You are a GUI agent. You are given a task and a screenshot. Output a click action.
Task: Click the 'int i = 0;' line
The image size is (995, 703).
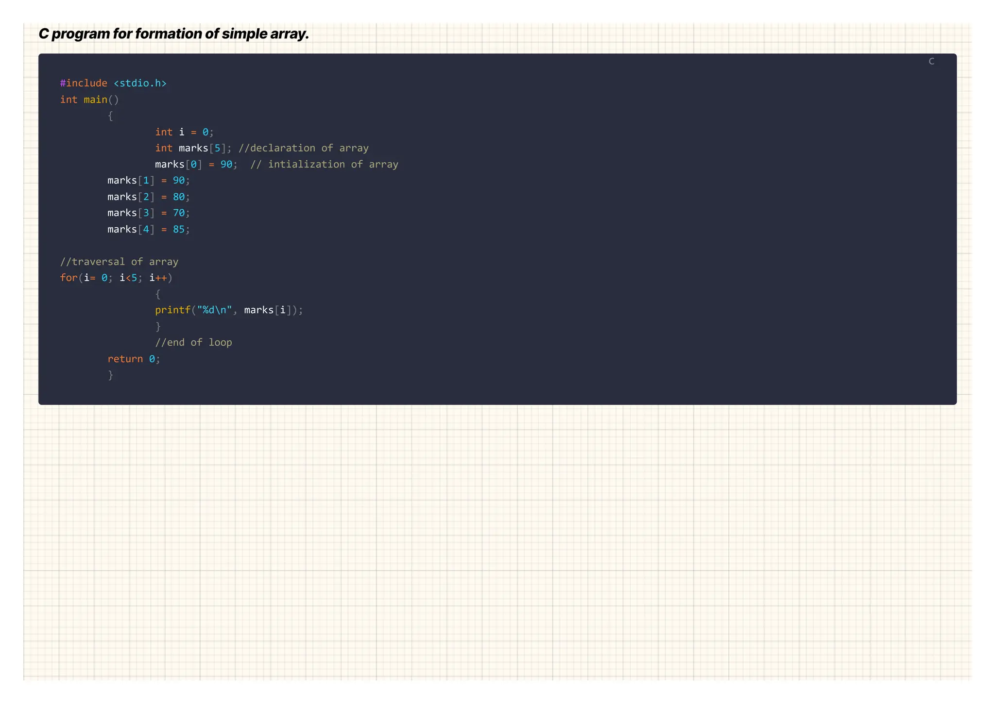pyautogui.click(x=184, y=132)
